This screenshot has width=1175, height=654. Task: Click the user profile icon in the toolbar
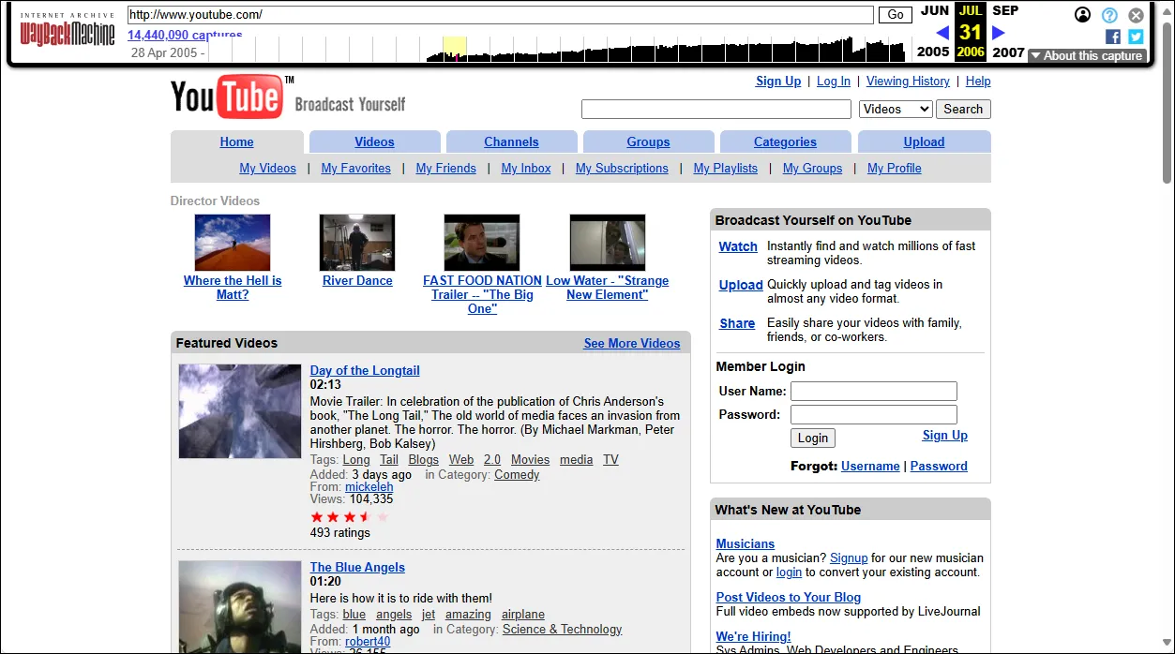1082,14
